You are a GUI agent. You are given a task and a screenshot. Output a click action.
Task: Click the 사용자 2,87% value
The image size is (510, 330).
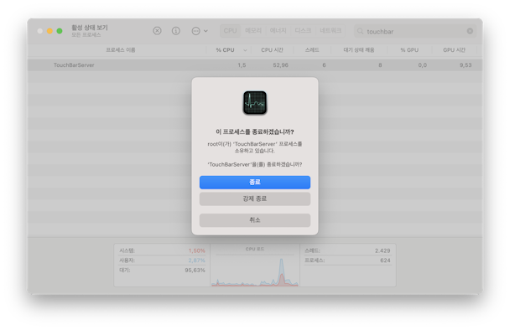click(x=196, y=260)
